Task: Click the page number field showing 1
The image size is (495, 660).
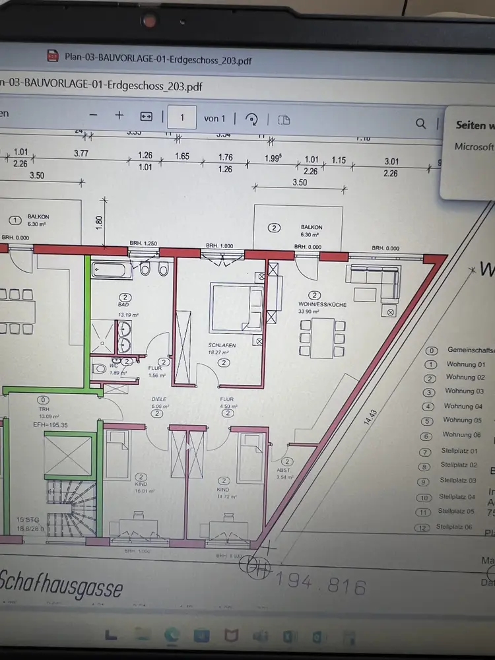Action: [182, 117]
